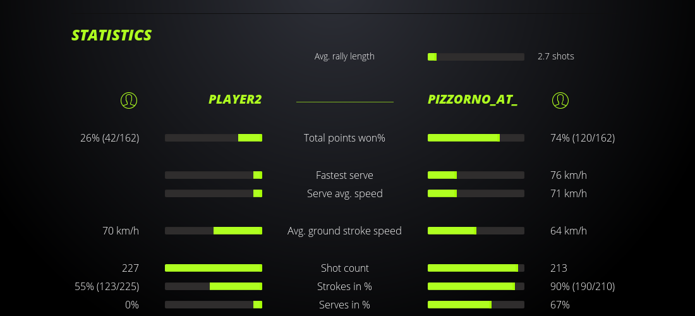Click PIZZORNO_AT_ Fastest serve bar
This screenshot has height=316, width=695.
[x=476, y=175]
